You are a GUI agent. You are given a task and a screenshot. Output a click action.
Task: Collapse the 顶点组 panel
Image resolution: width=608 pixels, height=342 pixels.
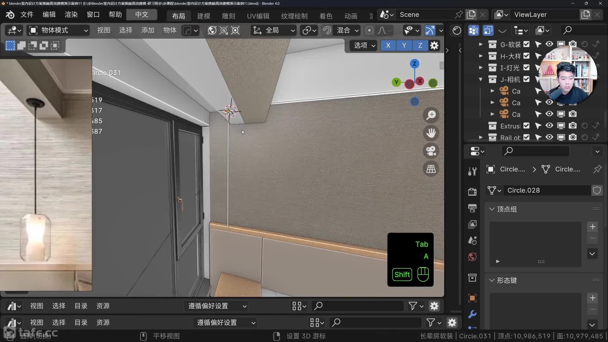pos(492,209)
